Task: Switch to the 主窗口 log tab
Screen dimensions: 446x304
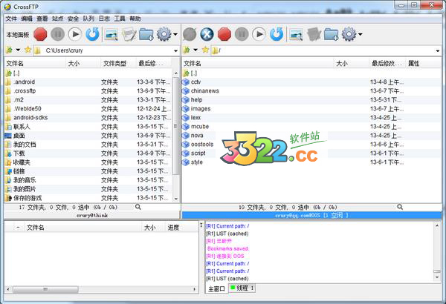Action: (x=216, y=288)
